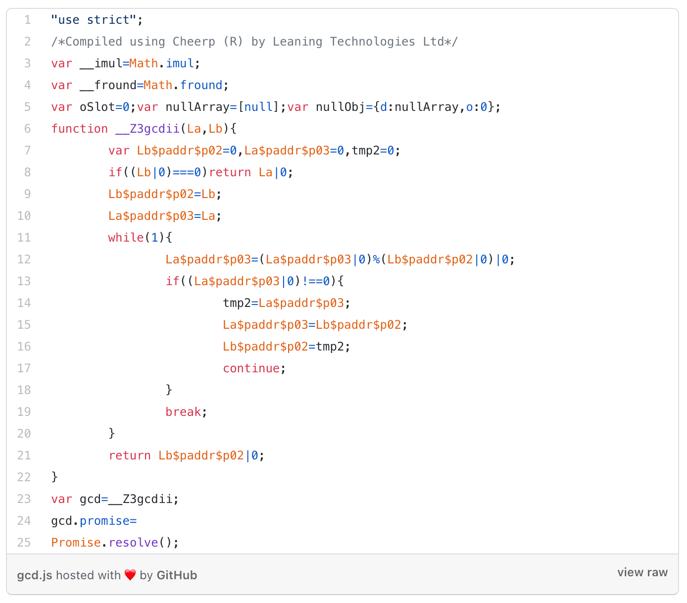Click the continue statement on line 17
Viewport: 687px width, 603px height.
[x=251, y=368]
